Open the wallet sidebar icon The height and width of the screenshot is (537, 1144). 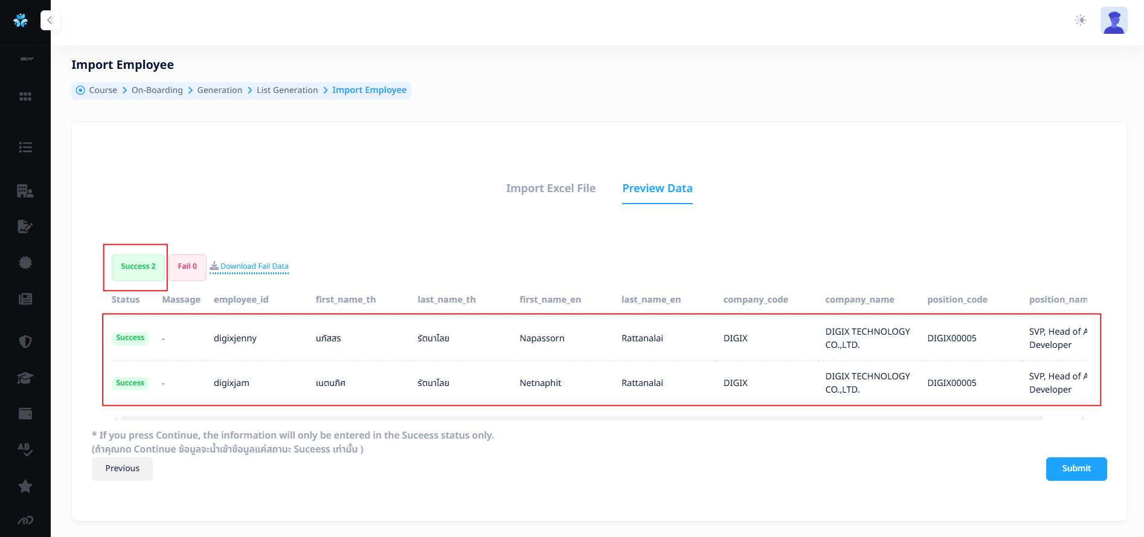(25, 414)
